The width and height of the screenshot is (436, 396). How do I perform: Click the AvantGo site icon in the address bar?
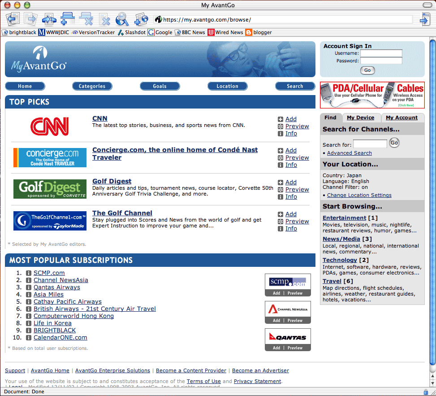159,19
